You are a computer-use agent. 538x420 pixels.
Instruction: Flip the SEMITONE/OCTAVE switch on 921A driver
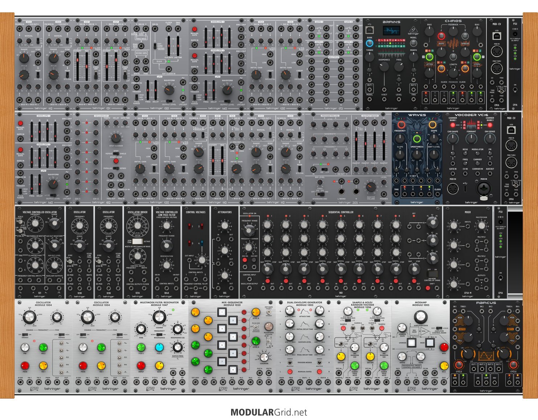137,241
